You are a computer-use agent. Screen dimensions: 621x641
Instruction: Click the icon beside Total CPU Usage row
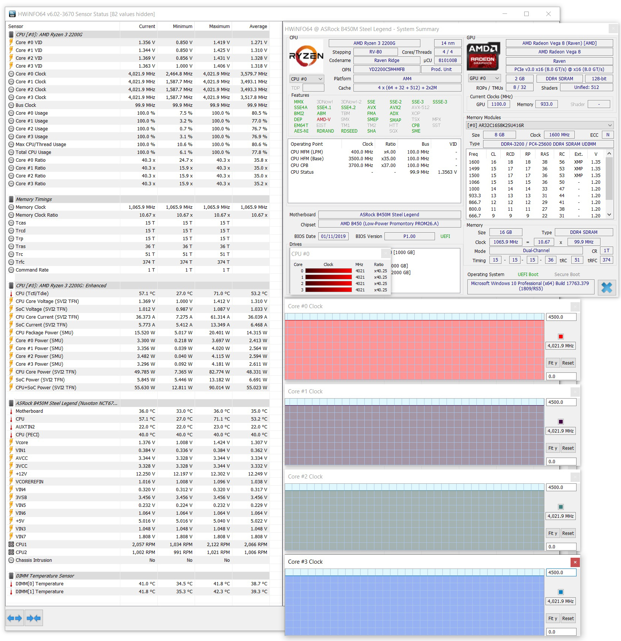(x=11, y=152)
